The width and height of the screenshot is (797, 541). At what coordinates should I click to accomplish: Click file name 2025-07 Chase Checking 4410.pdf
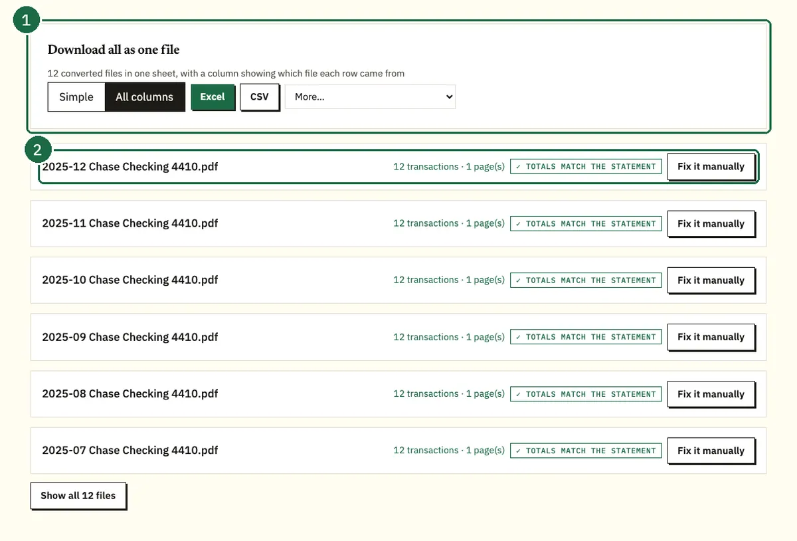point(130,450)
